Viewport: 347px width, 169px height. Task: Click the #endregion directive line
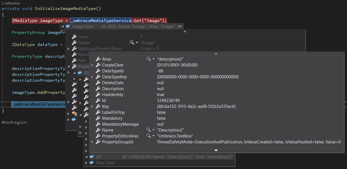click(14, 122)
